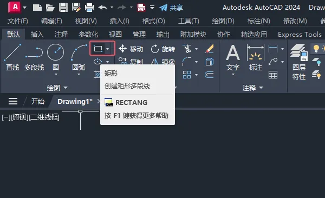Select the leader annotation icon
This screenshot has width=325, height=198.
(x=273, y=62)
